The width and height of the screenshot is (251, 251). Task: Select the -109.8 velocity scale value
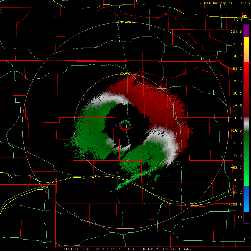click(235, 205)
